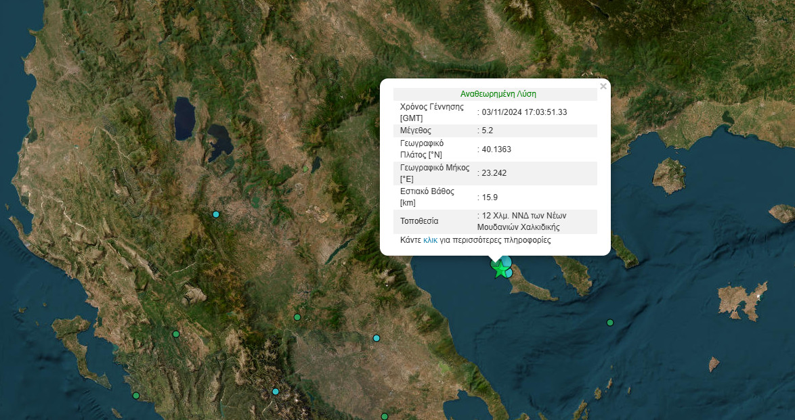This screenshot has height=420, width=795.
Task: Select the lowest cyan marker in the mountains
Action: pyautogui.click(x=276, y=392)
